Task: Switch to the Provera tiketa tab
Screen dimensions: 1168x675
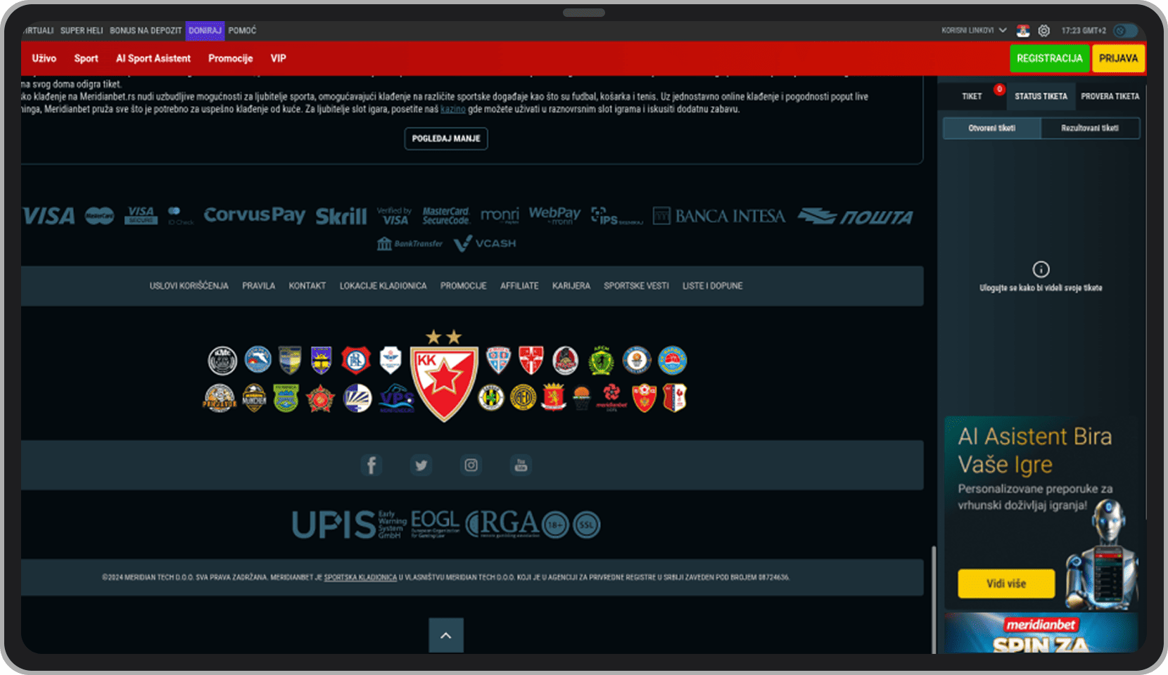Action: click(x=1110, y=96)
